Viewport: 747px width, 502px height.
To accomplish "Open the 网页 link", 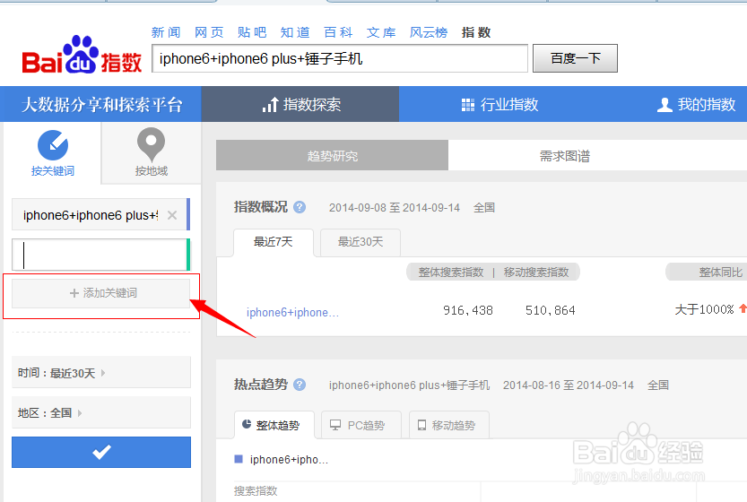I will tap(209, 32).
